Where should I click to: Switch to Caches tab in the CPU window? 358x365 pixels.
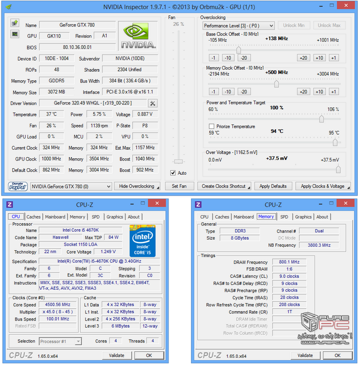click(34, 217)
